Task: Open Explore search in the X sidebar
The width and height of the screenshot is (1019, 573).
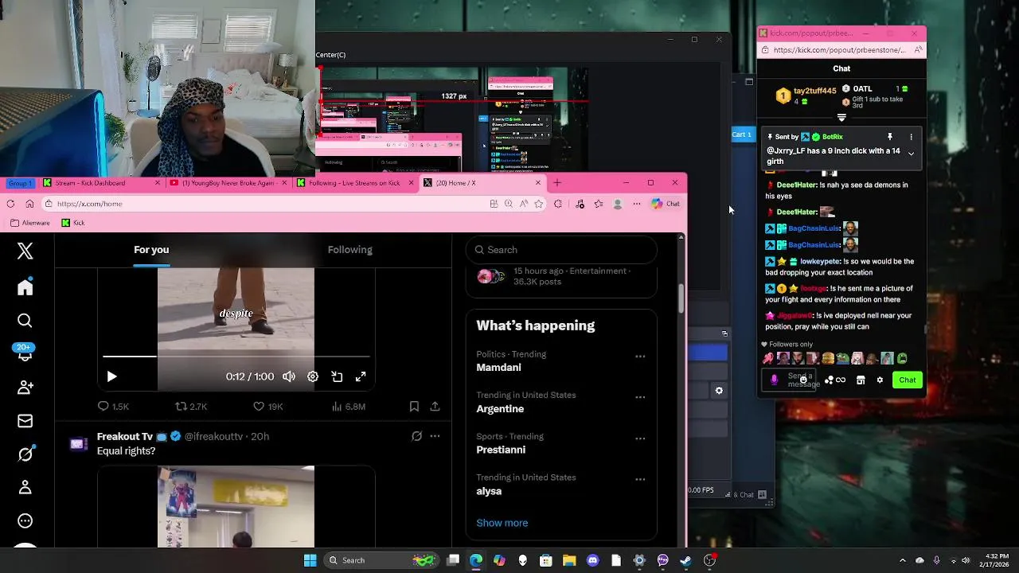Action: [25, 321]
